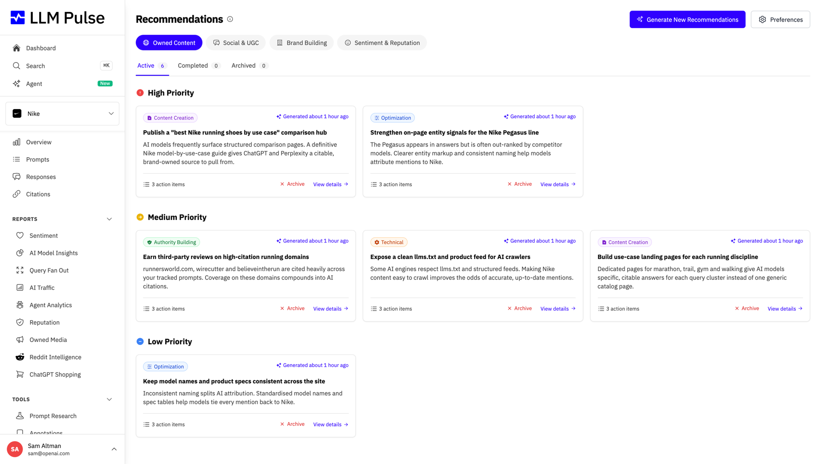The width and height of the screenshot is (821, 464).
Task: Select the Active recommendations tab
Action: pos(152,66)
